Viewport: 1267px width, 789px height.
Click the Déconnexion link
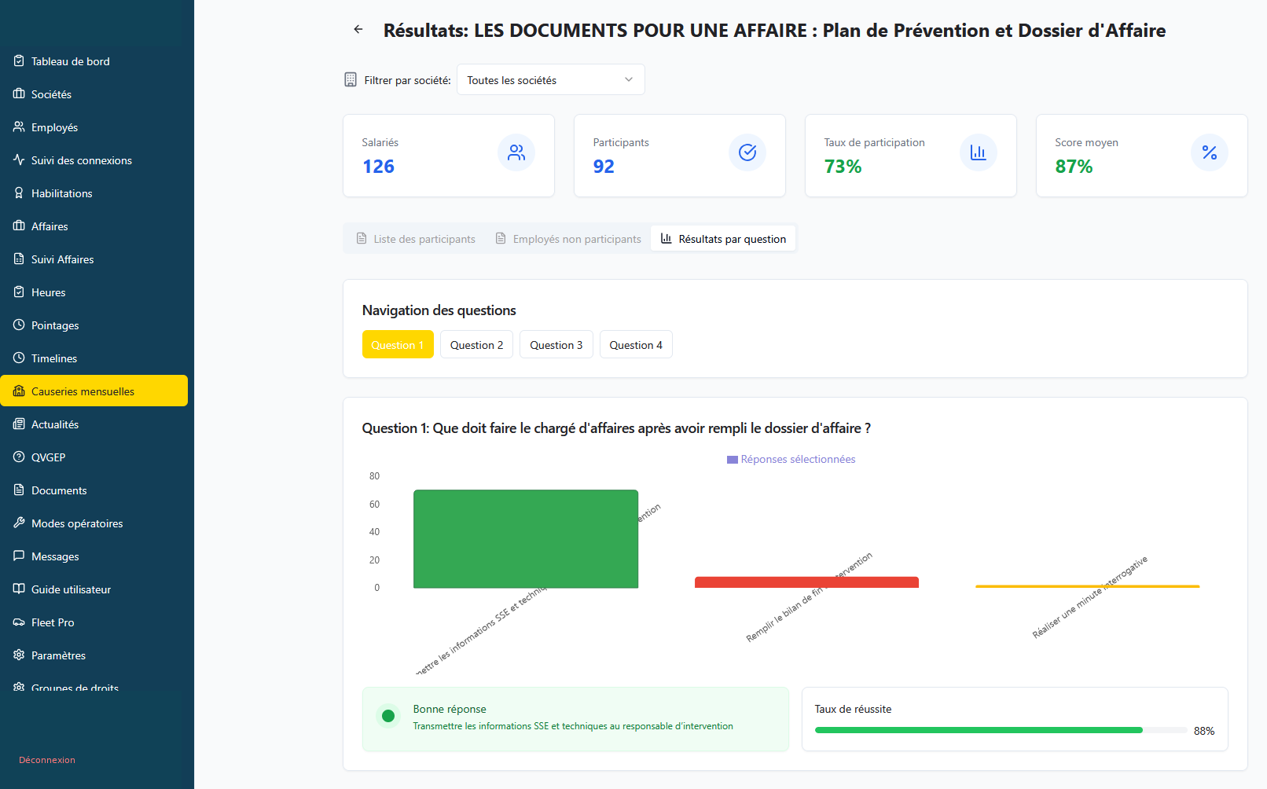[47, 760]
